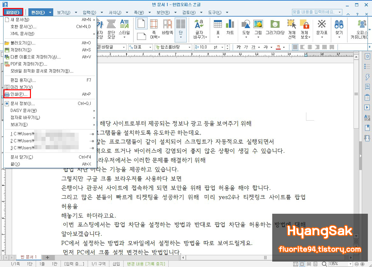
Task: Click the clipboard icon in right sidebar
Action: (367, 97)
